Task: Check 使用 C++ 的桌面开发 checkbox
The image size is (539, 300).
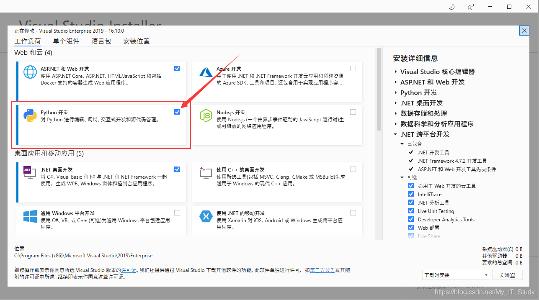Action: pyautogui.click(x=353, y=169)
